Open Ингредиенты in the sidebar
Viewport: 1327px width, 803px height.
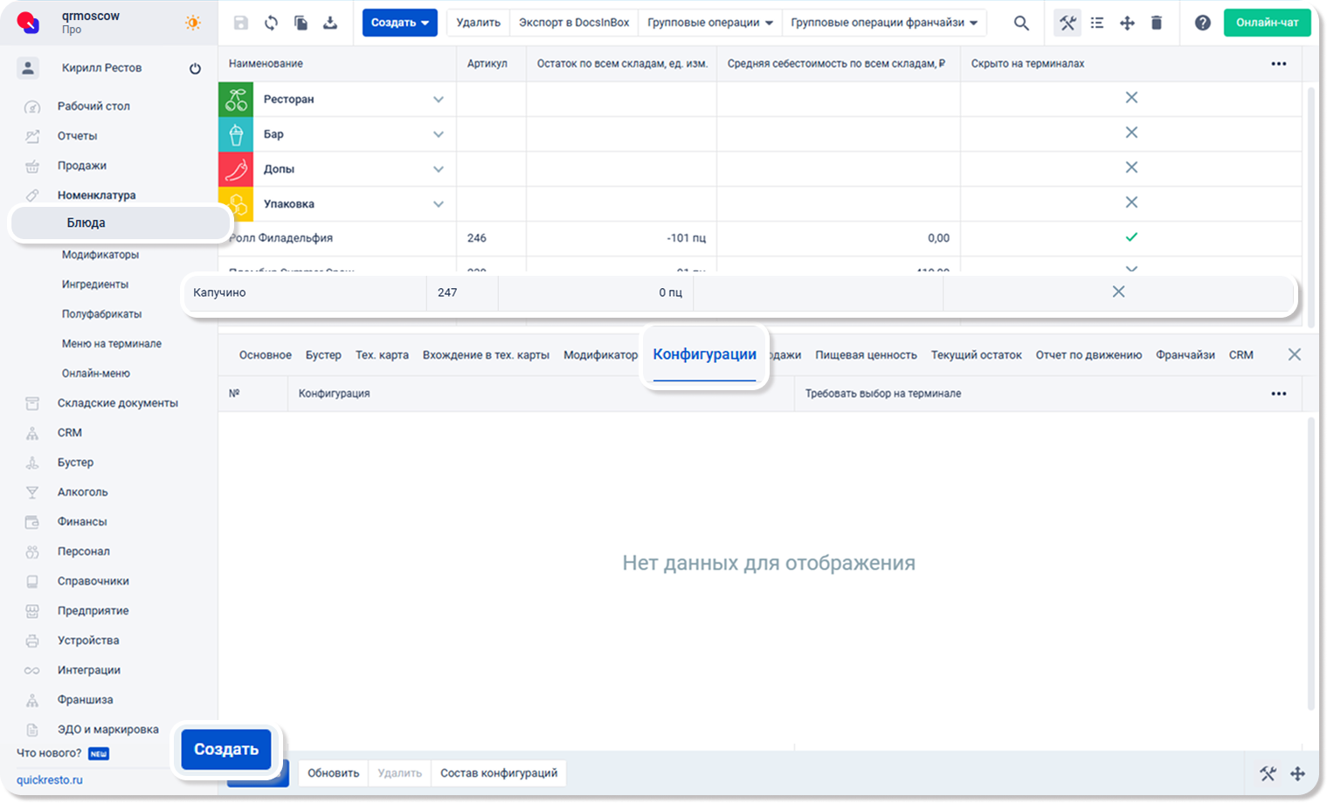tap(95, 285)
